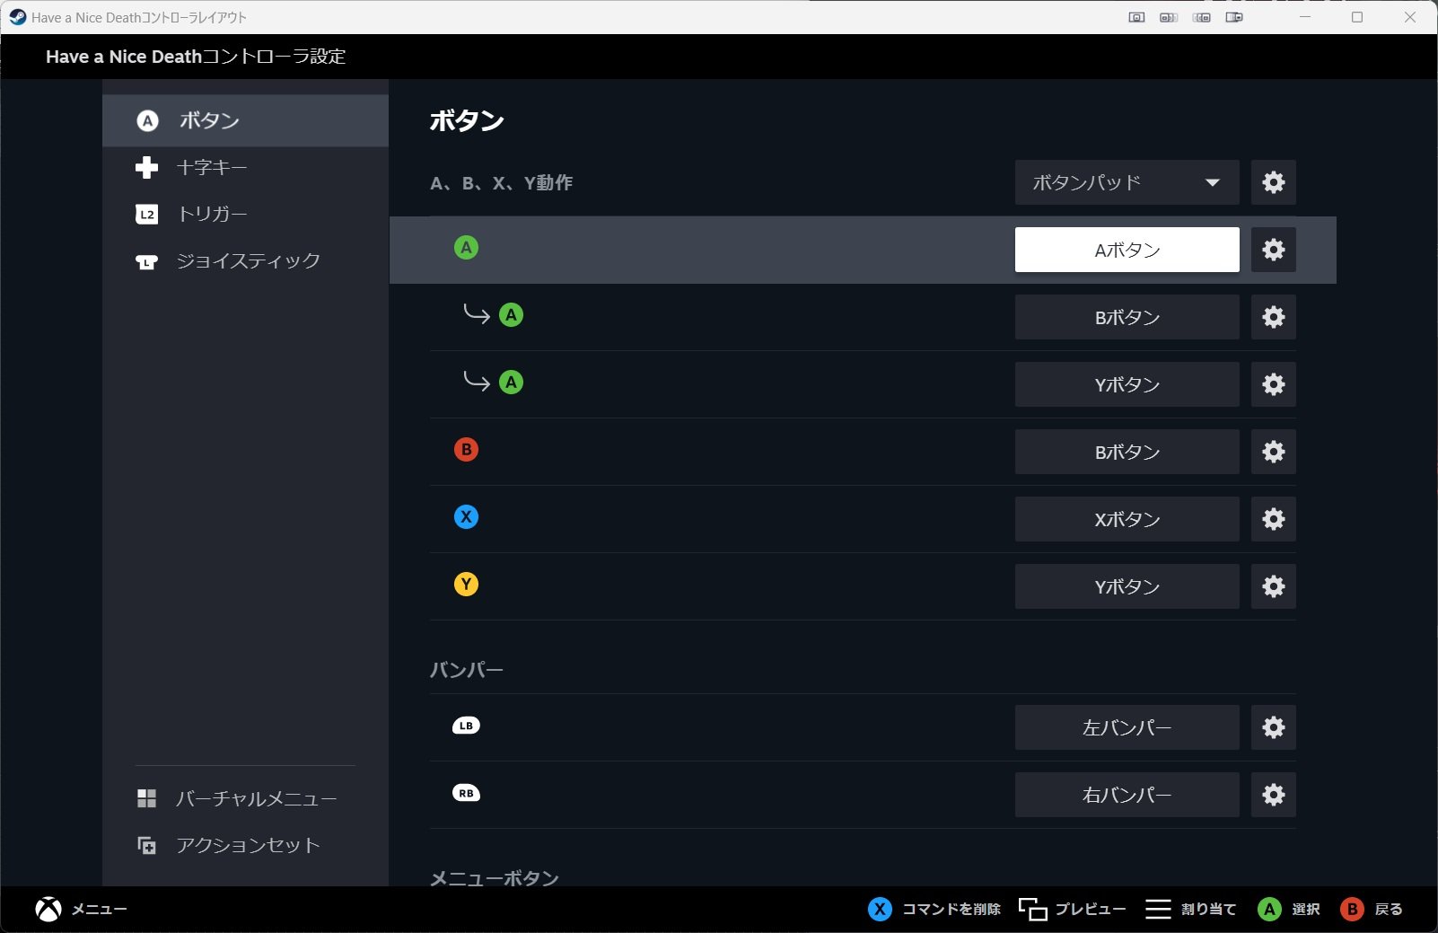Viewport: 1438px width, 933px height.
Task: Expand the ボタンパッド dropdown
Action: [x=1127, y=182]
